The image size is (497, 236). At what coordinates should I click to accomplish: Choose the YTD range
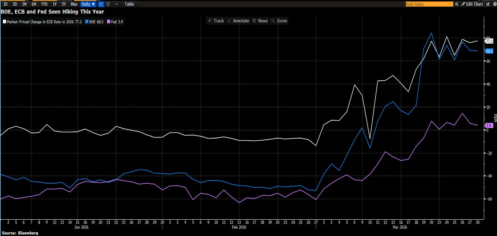(44, 4)
